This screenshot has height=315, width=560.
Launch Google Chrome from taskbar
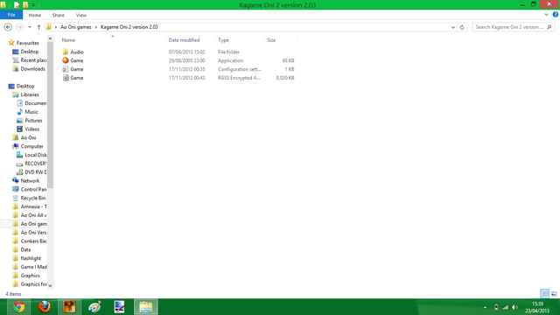(18, 307)
